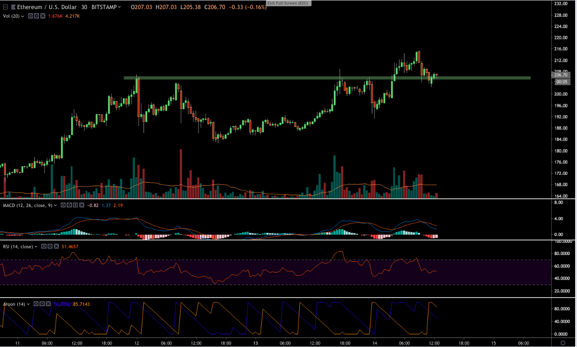Image resolution: width=577 pixels, height=347 pixels.
Task: Expand the RSI (14, close) dropdown arrow
Action: point(36,246)
